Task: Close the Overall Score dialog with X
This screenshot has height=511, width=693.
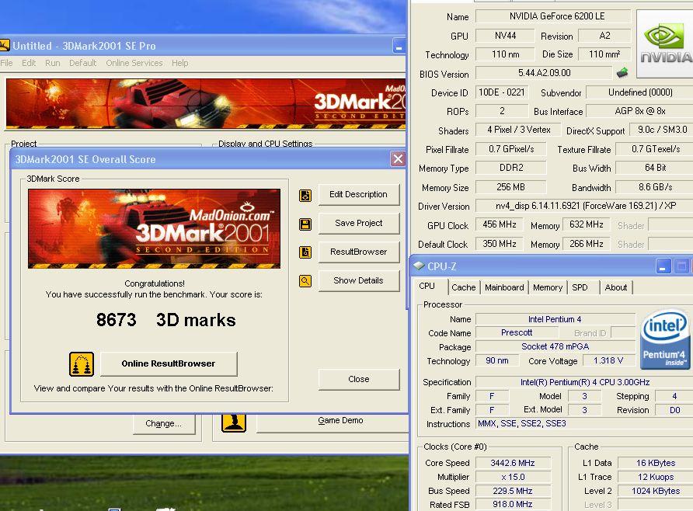Action: pos(398,159)
